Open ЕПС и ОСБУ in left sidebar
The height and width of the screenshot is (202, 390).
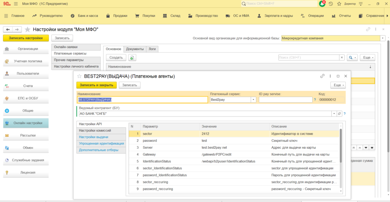[26, 98]
